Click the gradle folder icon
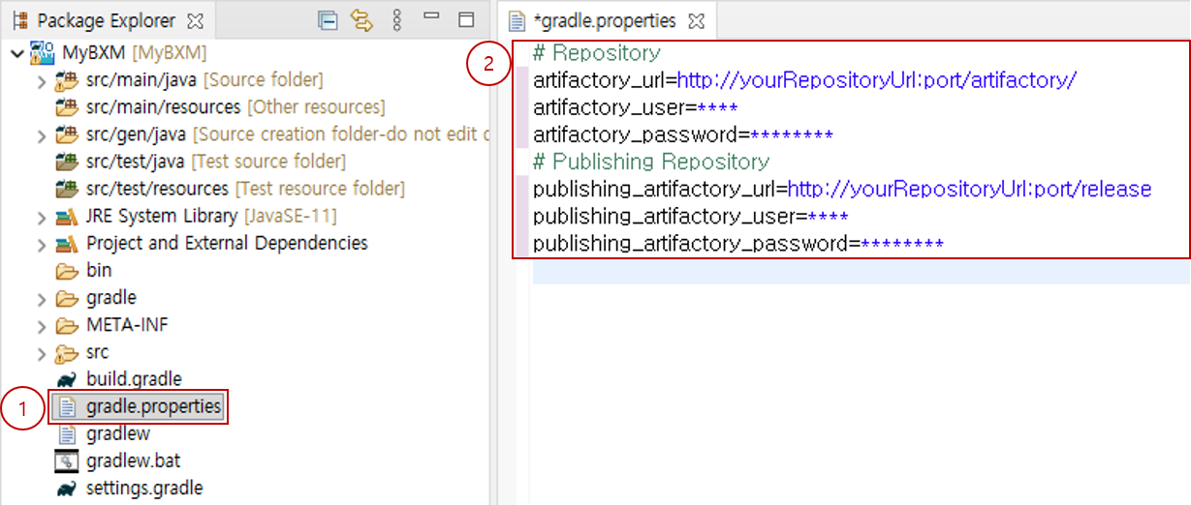The image size is (1191, 505). [x=67, y=298]
